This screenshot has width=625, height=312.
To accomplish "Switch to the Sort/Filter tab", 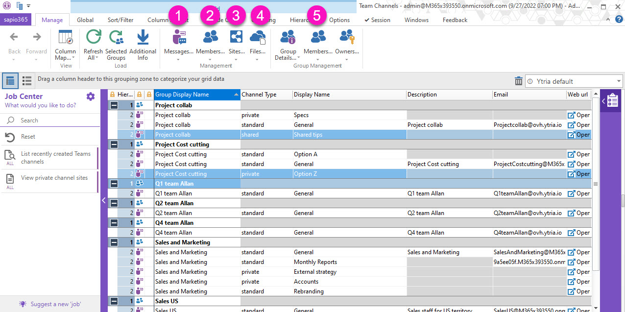I will click(x=120, y=20).
